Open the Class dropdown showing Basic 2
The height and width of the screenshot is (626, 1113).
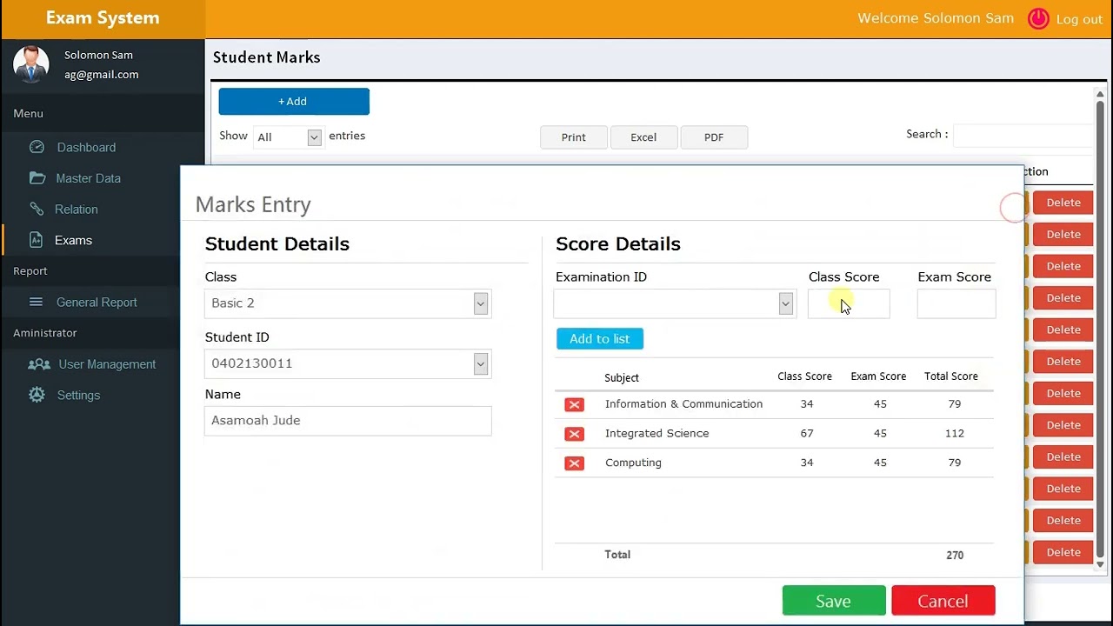348,303
